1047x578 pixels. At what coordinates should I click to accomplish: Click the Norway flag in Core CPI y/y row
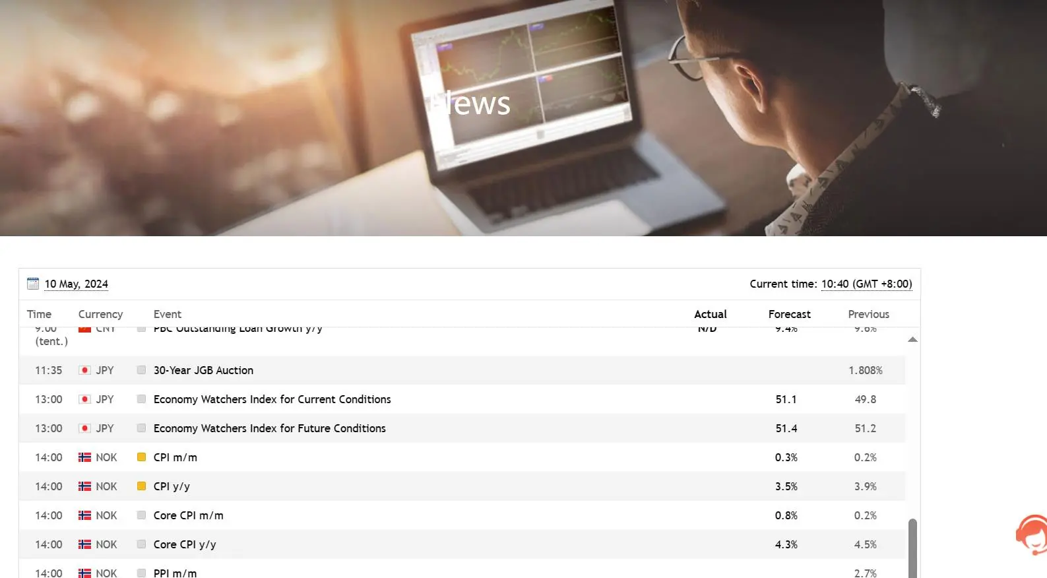point(84,544)
